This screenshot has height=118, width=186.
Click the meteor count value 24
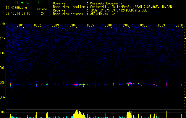43,14
